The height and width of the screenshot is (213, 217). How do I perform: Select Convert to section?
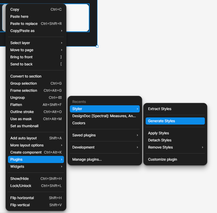36,76
